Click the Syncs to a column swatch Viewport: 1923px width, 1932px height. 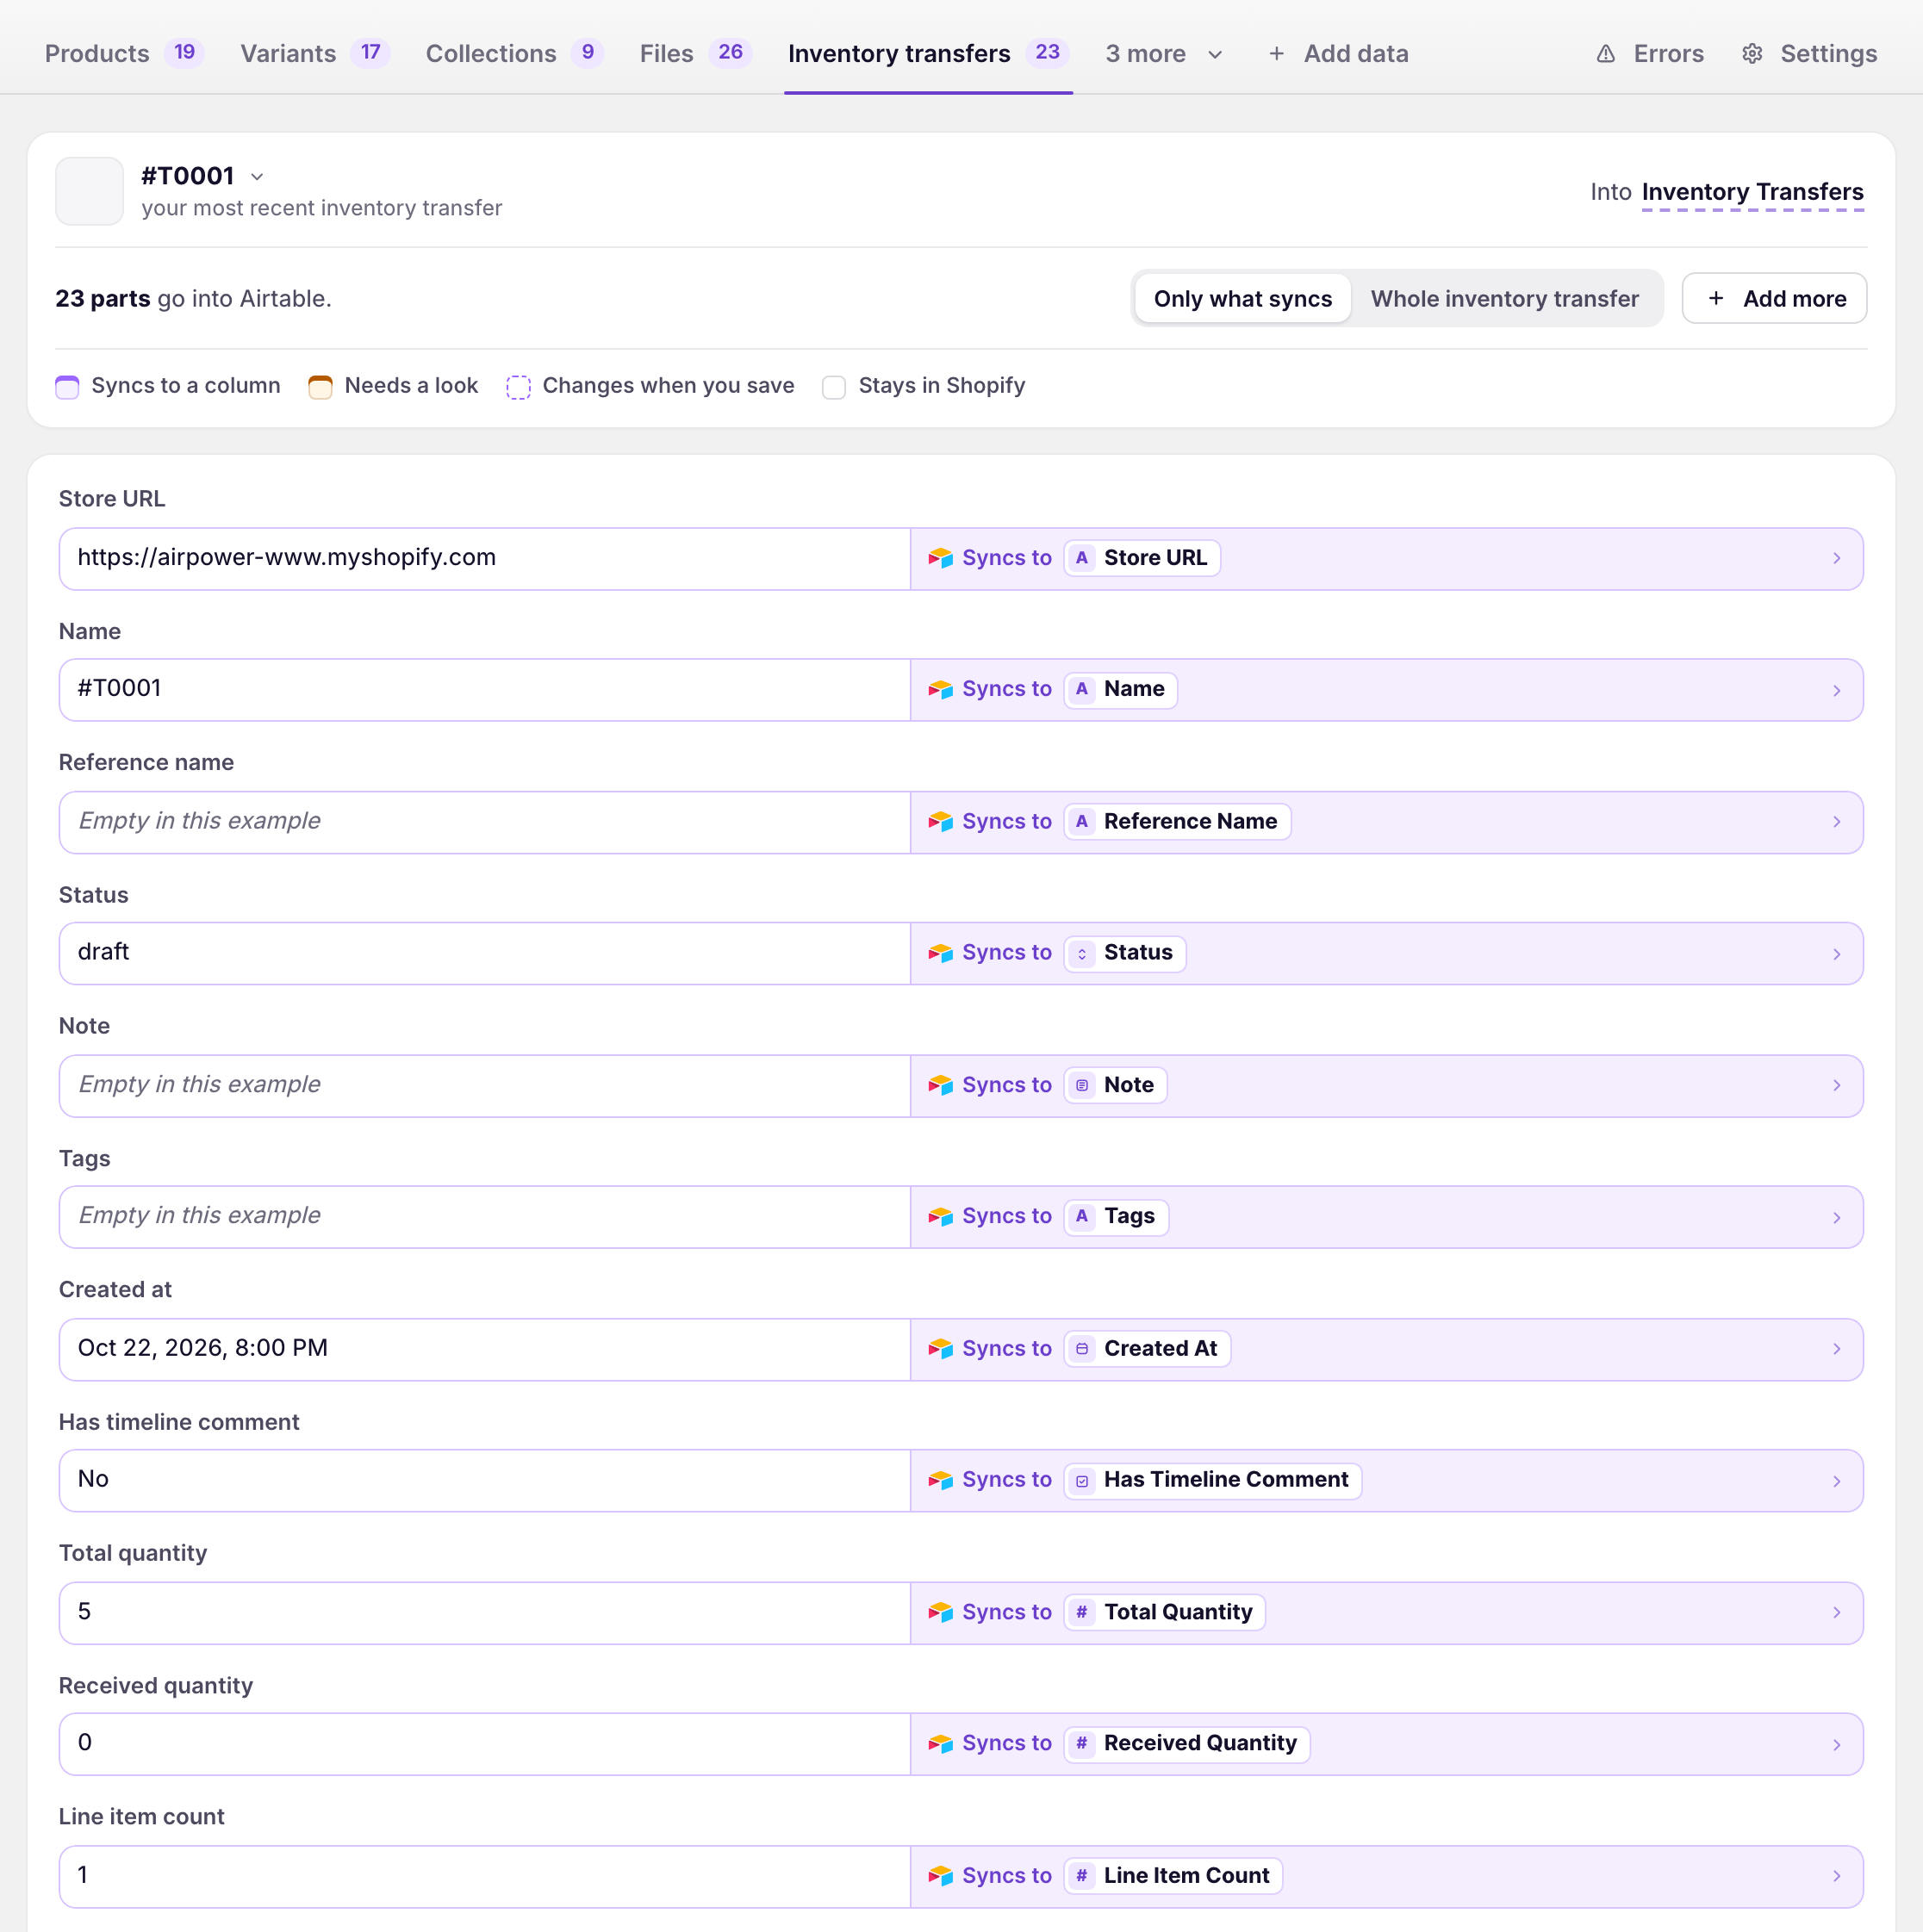point(67,387)
